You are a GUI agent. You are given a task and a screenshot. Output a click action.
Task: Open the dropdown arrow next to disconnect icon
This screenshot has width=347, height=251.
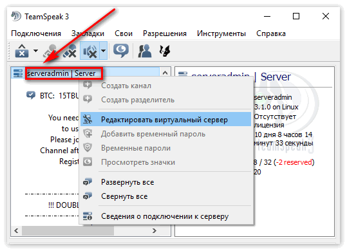tap(35, 51)
